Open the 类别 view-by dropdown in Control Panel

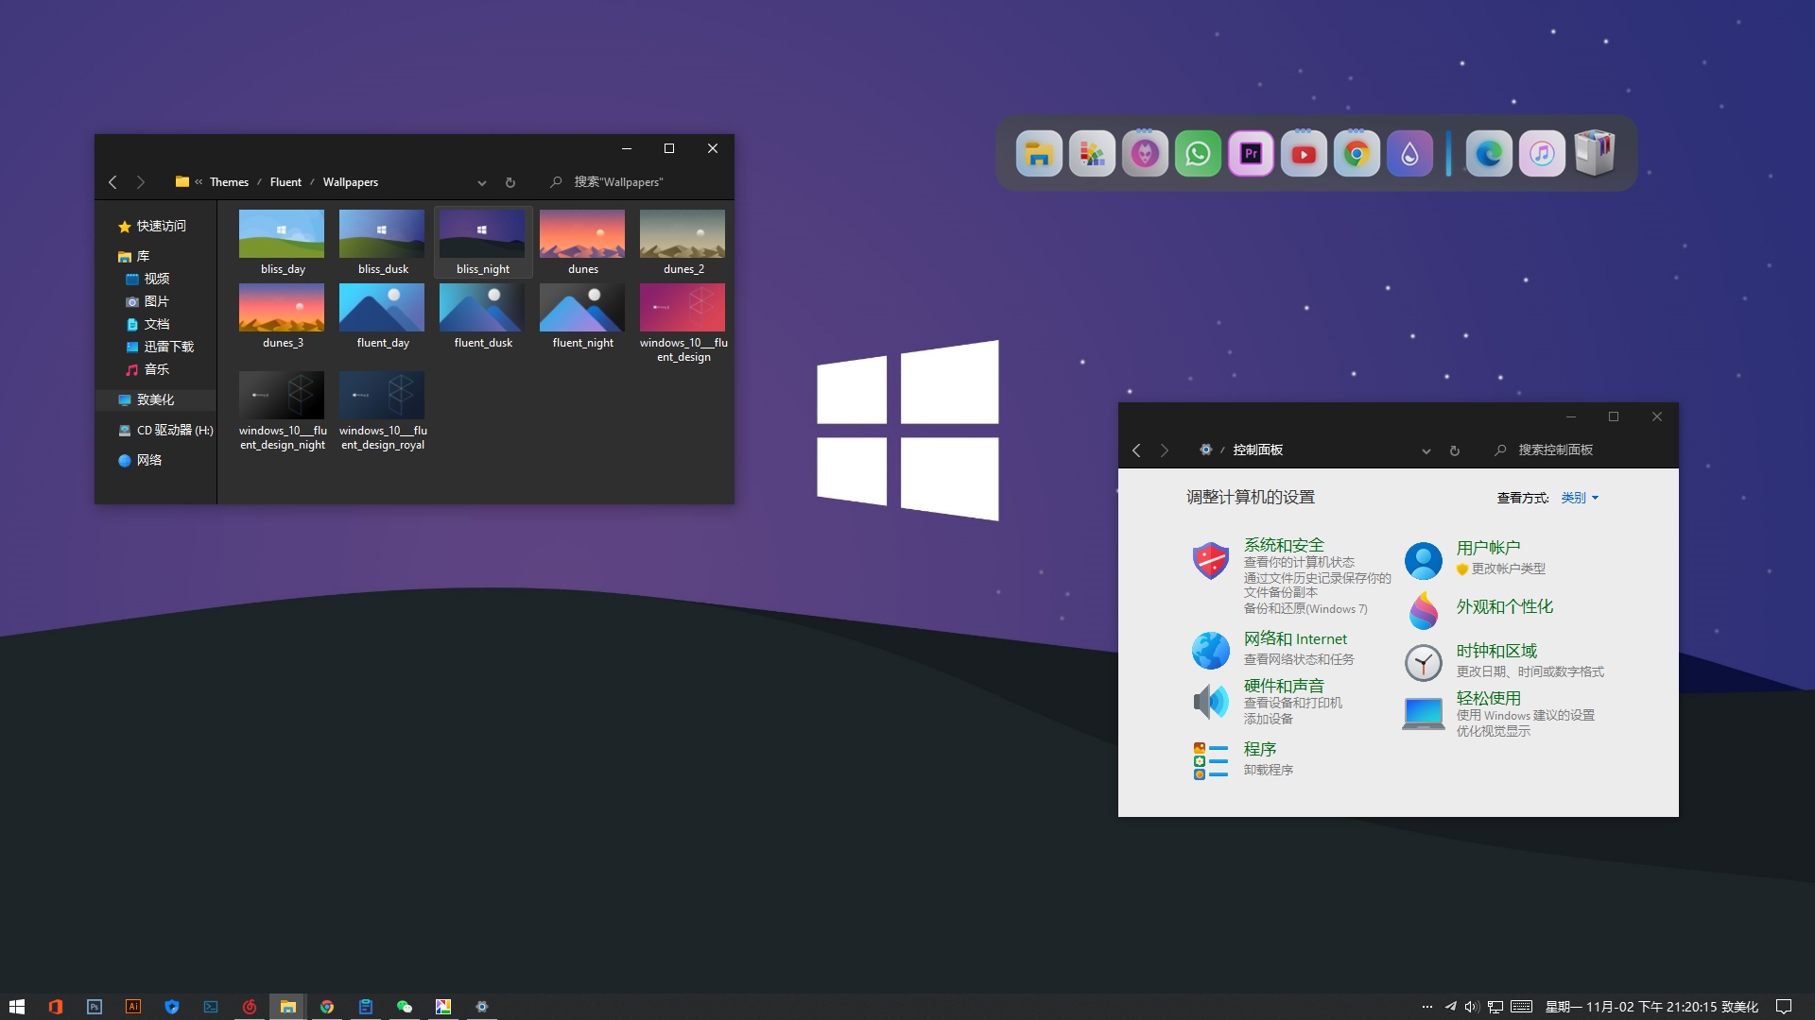pos(1580,498)
